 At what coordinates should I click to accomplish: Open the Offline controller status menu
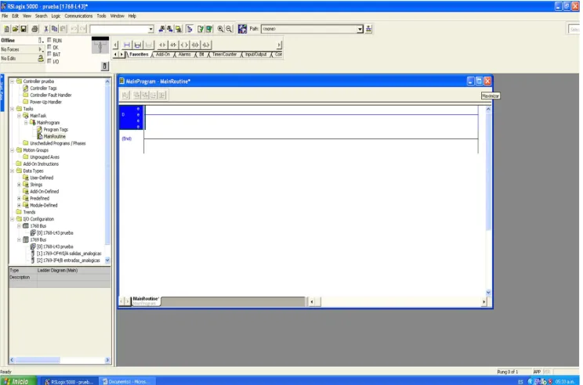41,40
